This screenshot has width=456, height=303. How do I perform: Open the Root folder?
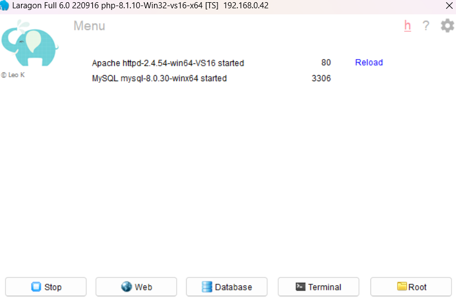(411, 286)
